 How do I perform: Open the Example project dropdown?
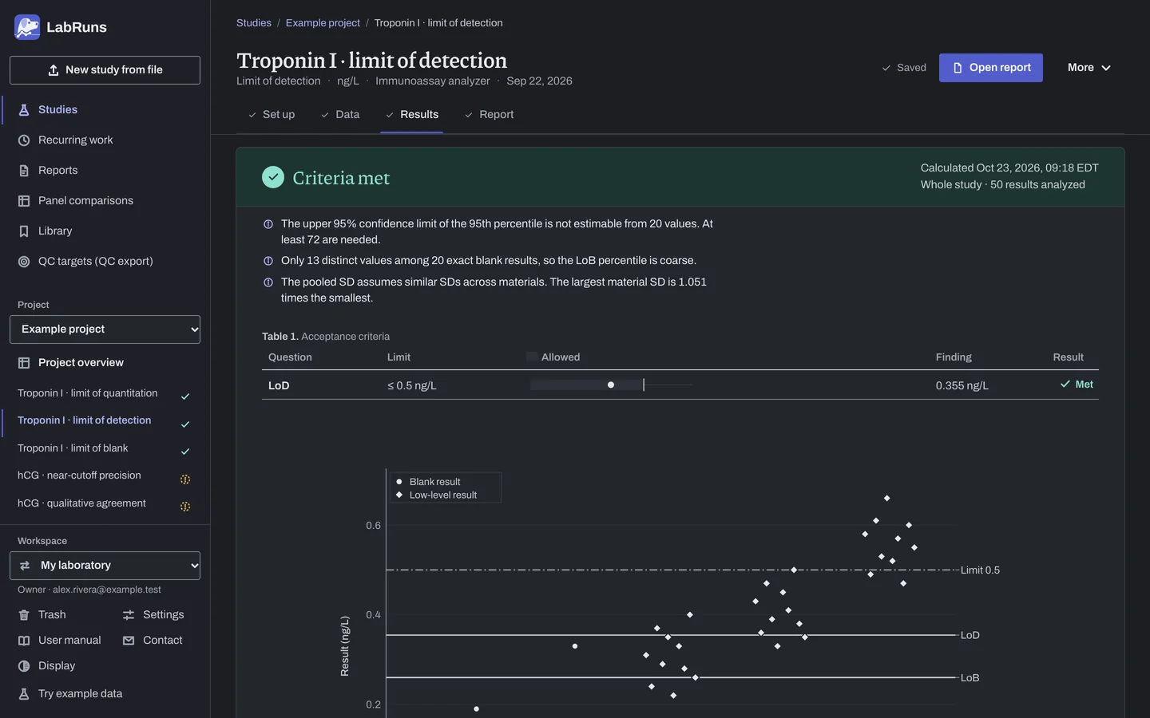click(x=105, y=329)
